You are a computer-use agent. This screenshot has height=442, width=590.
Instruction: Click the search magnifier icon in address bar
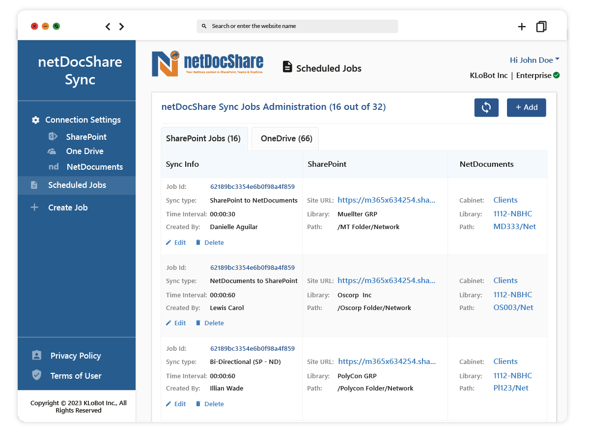204,26
